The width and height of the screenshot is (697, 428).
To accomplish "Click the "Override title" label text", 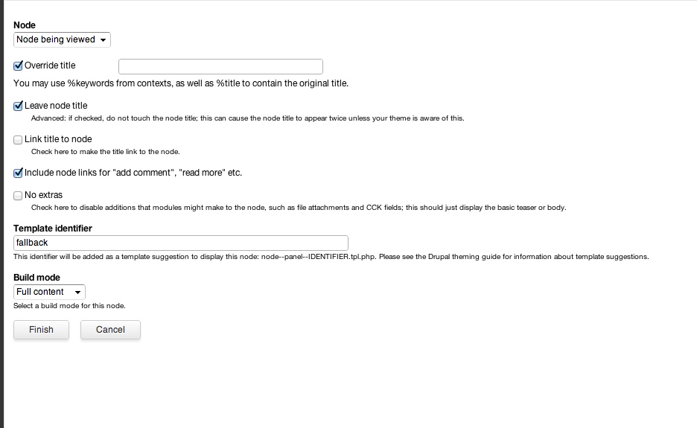I will 50,66.
